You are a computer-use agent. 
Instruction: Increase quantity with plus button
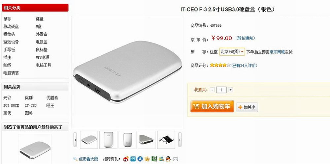(230, 90)
